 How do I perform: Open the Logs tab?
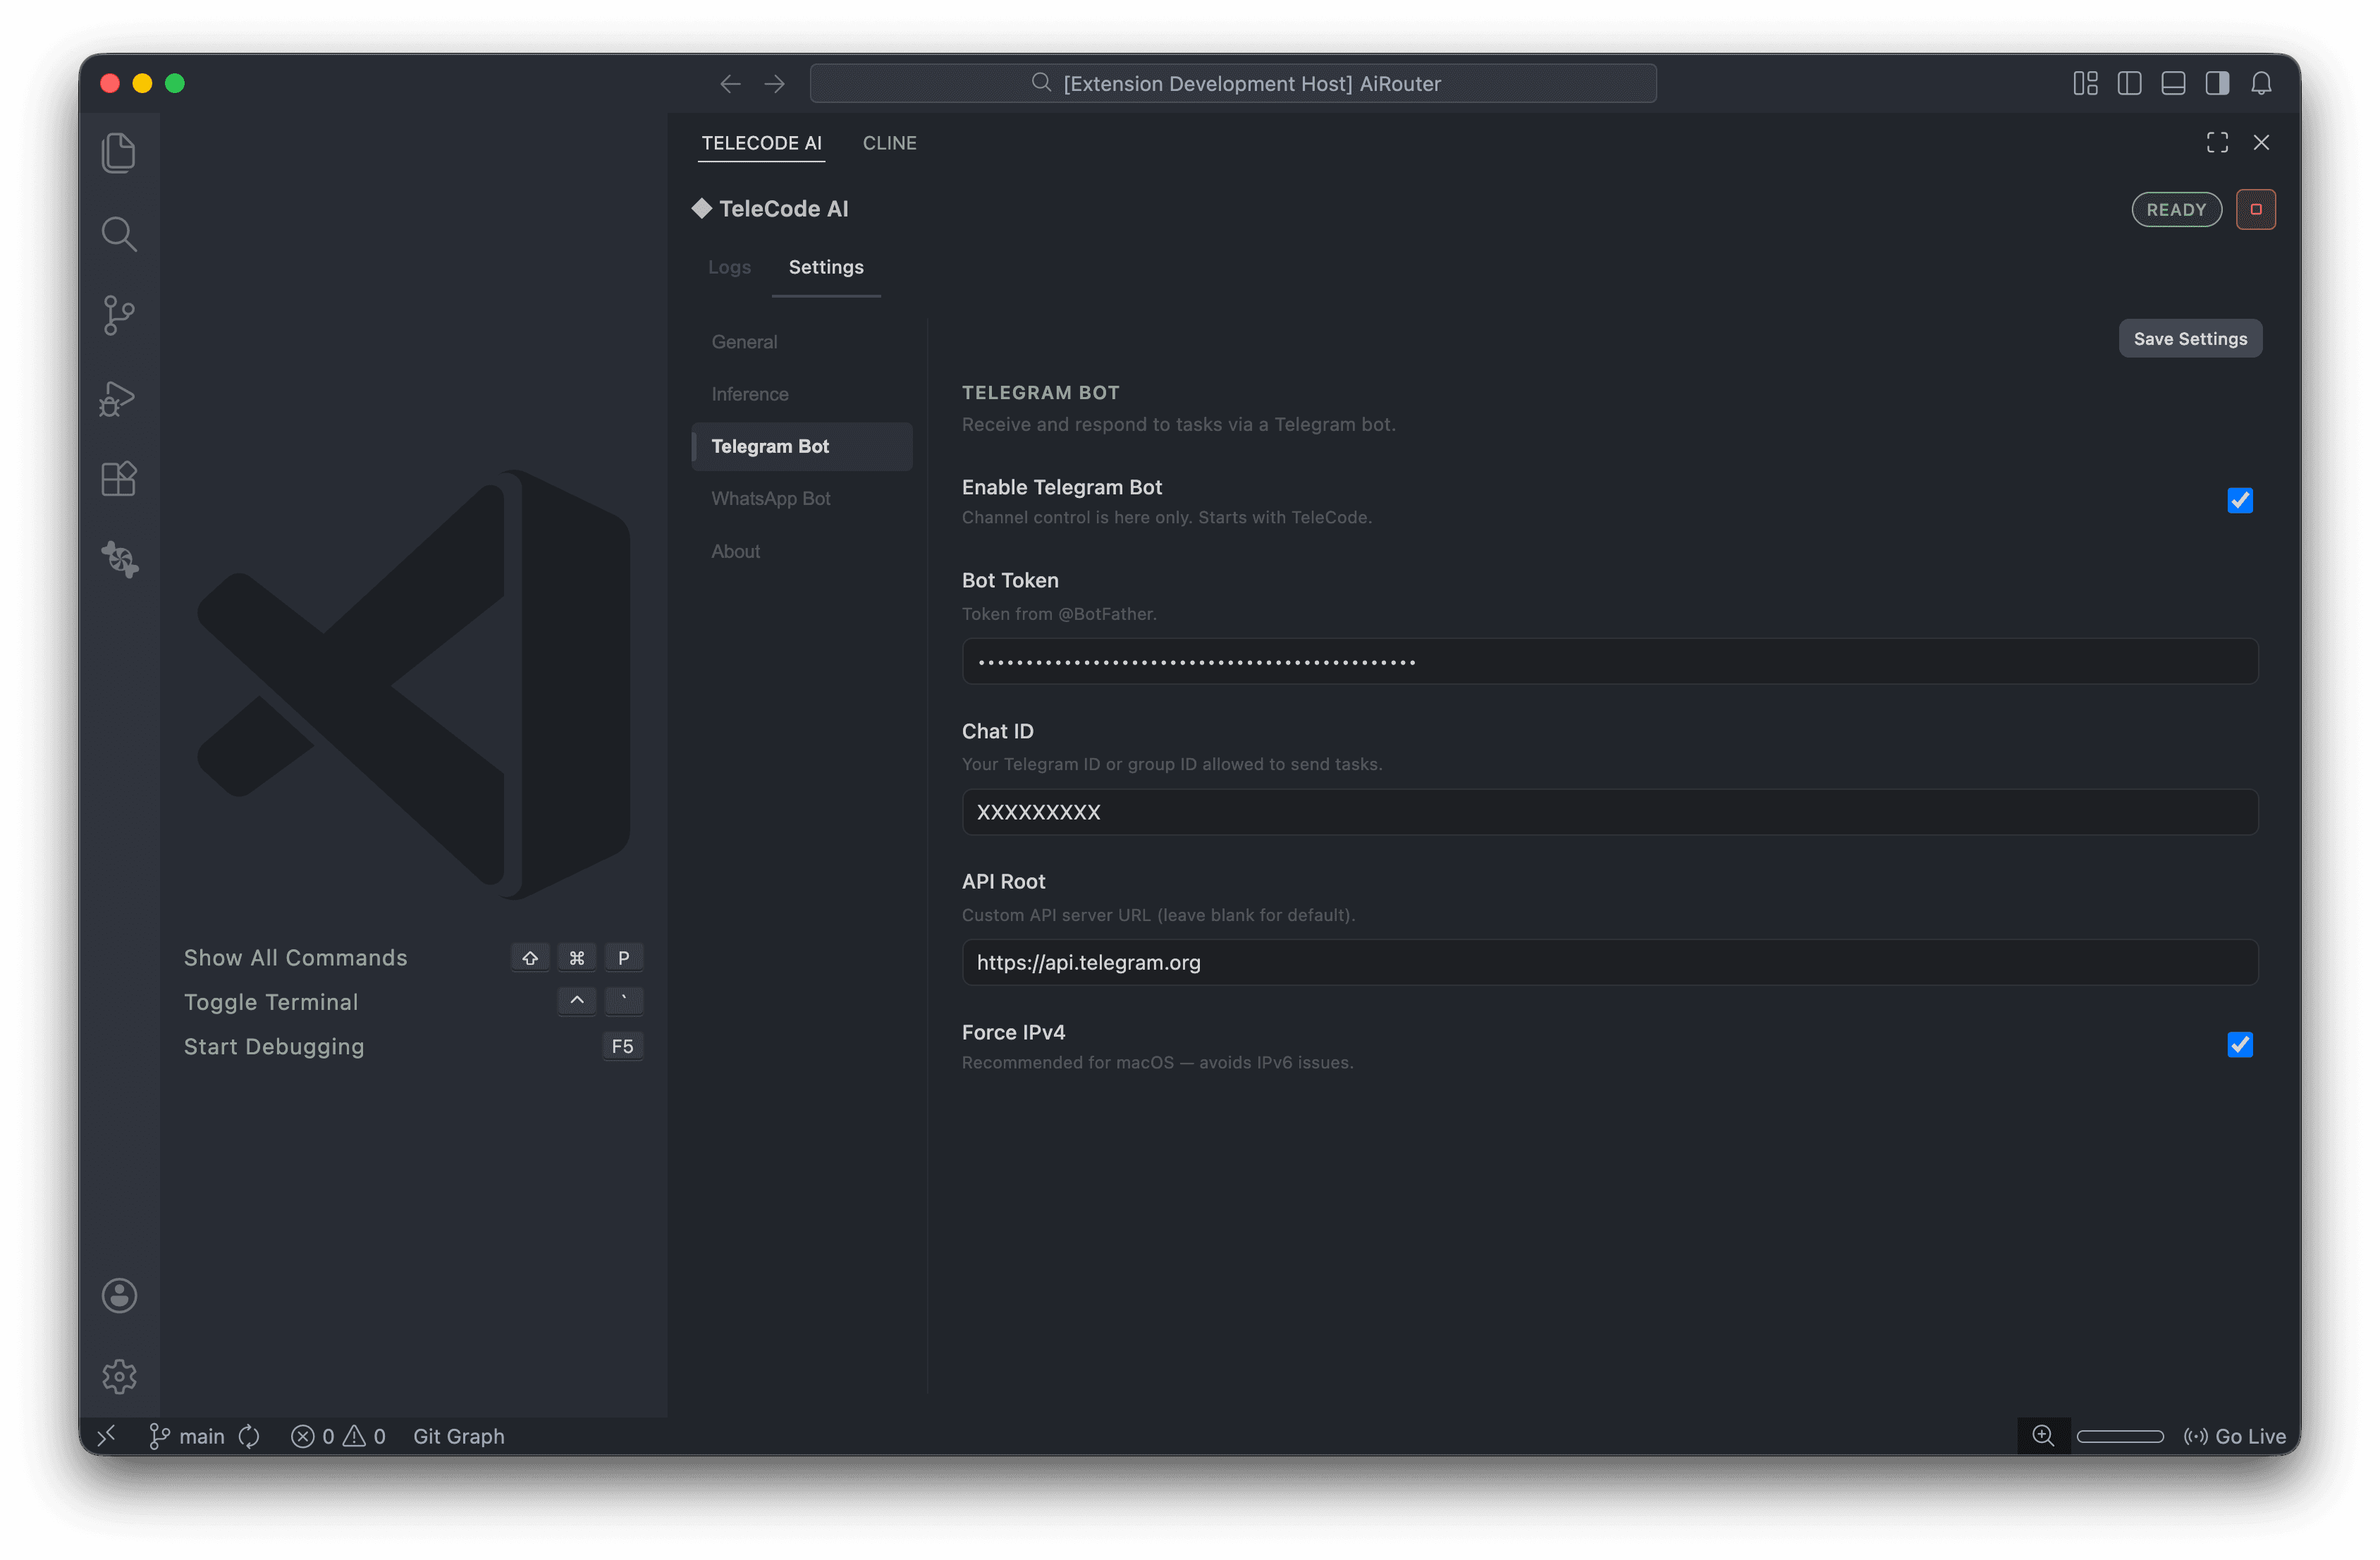point(729,267)
